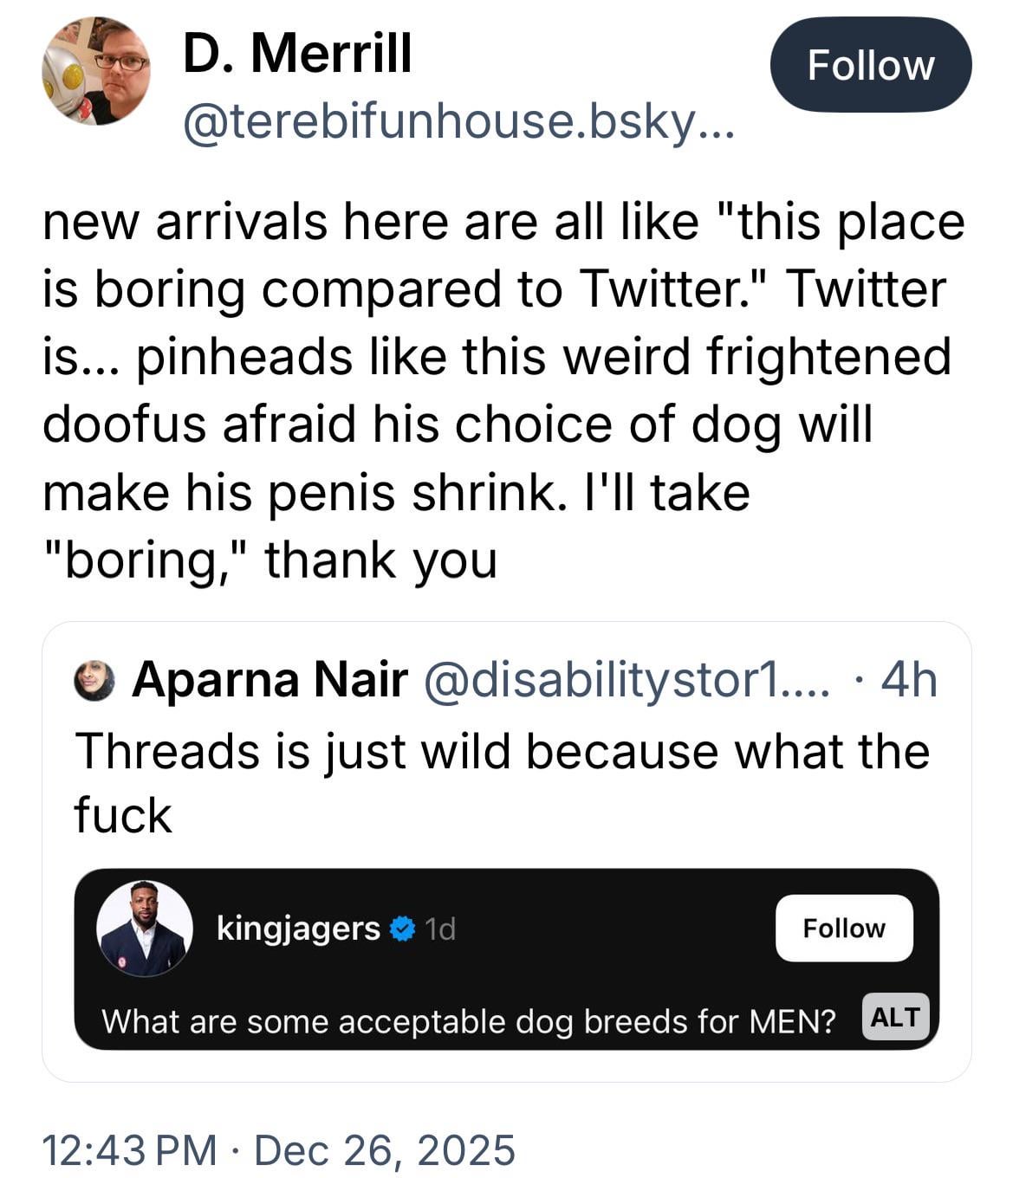Open D. Merrill's profile avatar
This screenshot has width=1013, height=1178.
click(95, 71)
